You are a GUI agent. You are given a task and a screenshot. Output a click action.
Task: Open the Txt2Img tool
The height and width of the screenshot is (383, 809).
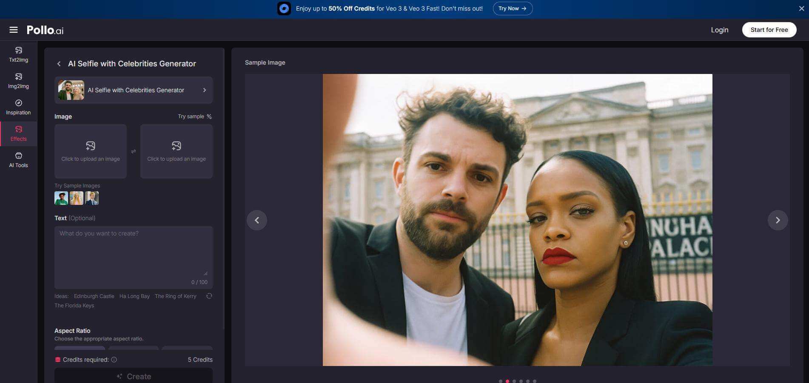coord(18,54)
